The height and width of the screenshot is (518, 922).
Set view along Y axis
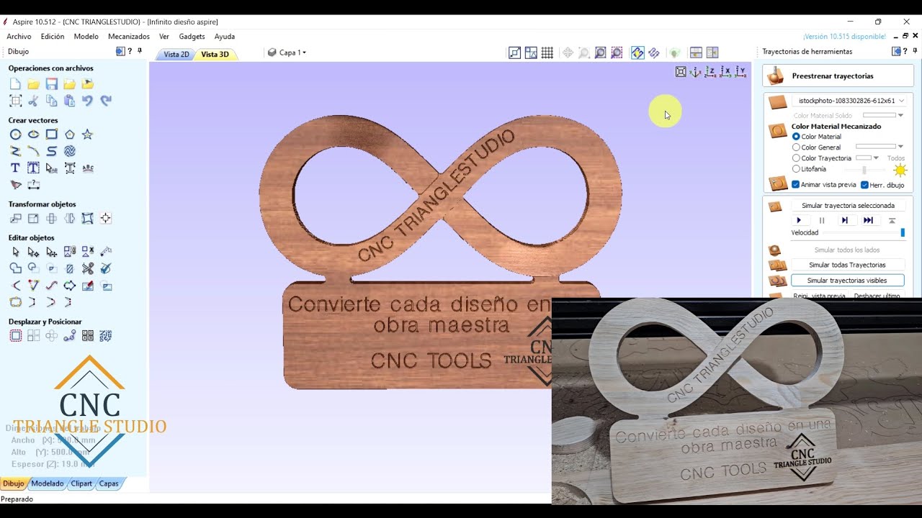[x=740, y=72]
